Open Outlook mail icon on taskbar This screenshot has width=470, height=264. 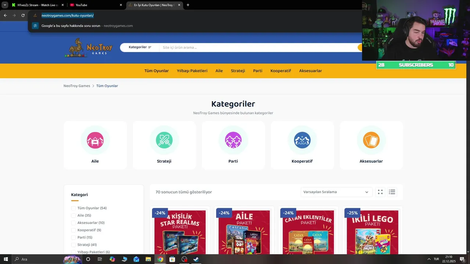tap(136, 259)
